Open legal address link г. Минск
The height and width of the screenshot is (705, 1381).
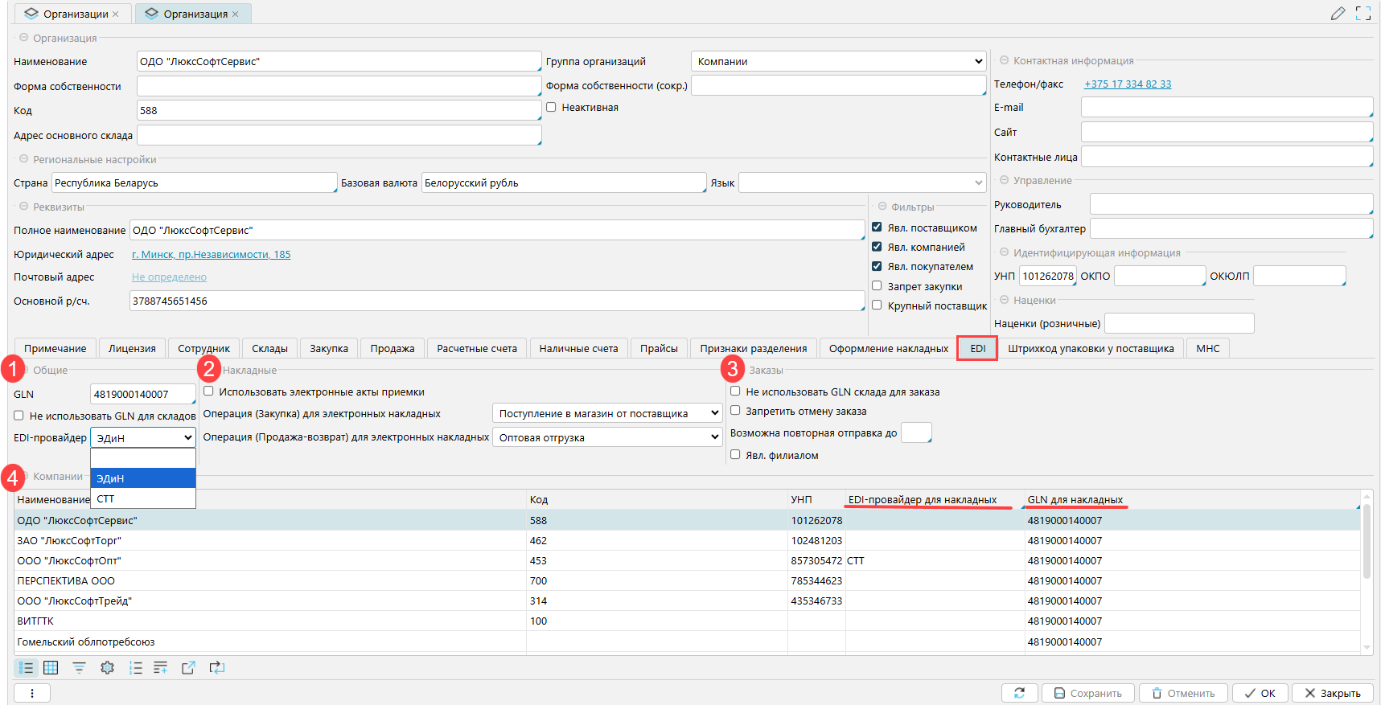coord(211,255)
